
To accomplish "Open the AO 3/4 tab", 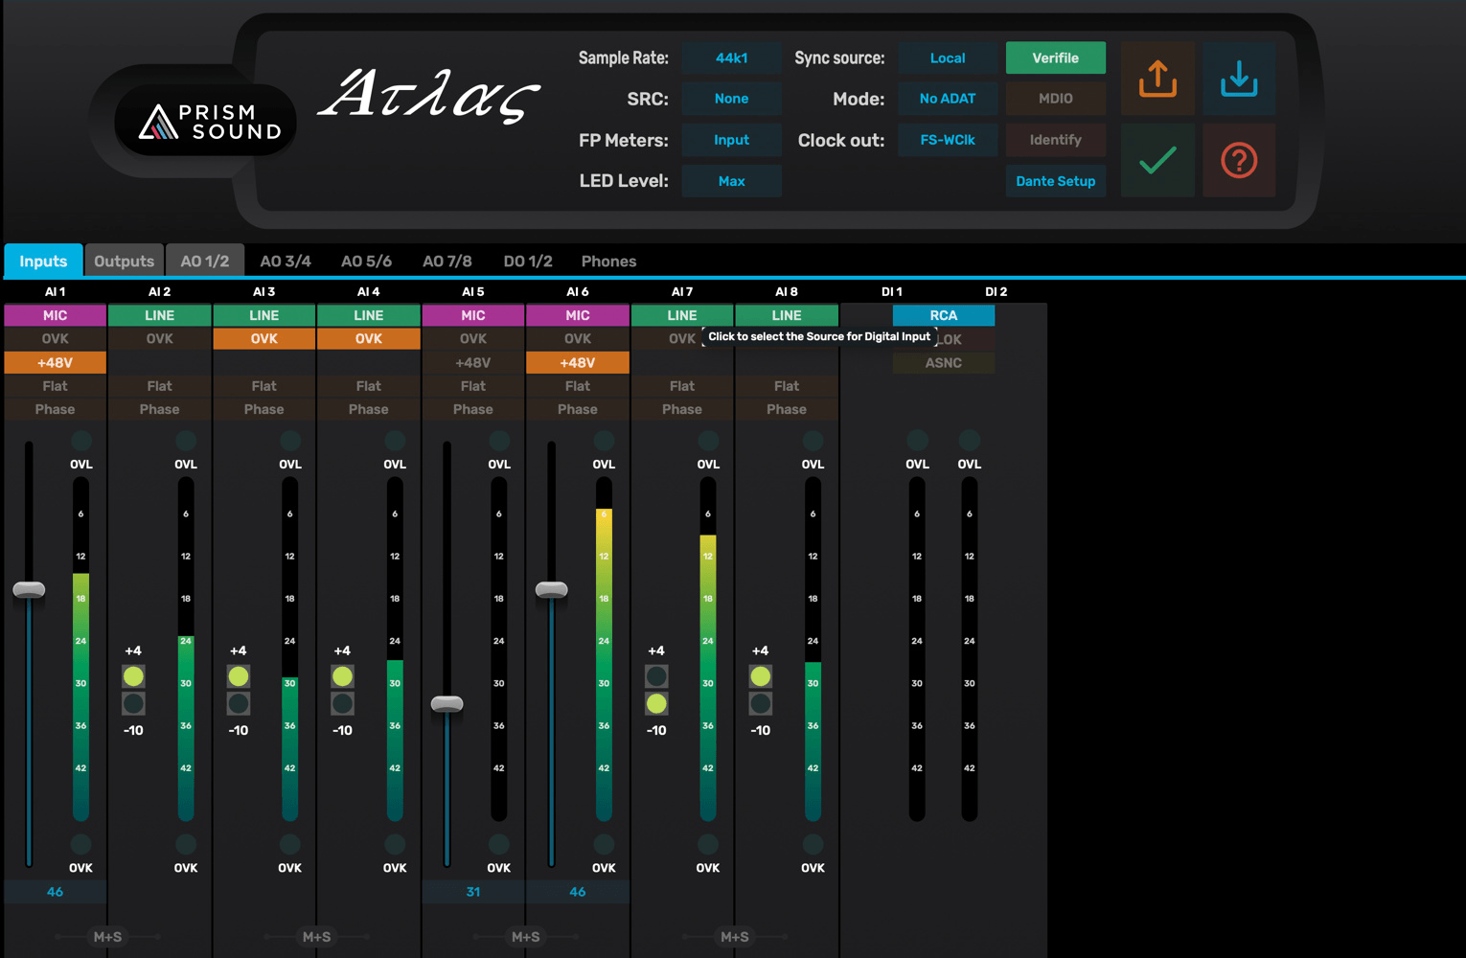I will coord(286,261).
